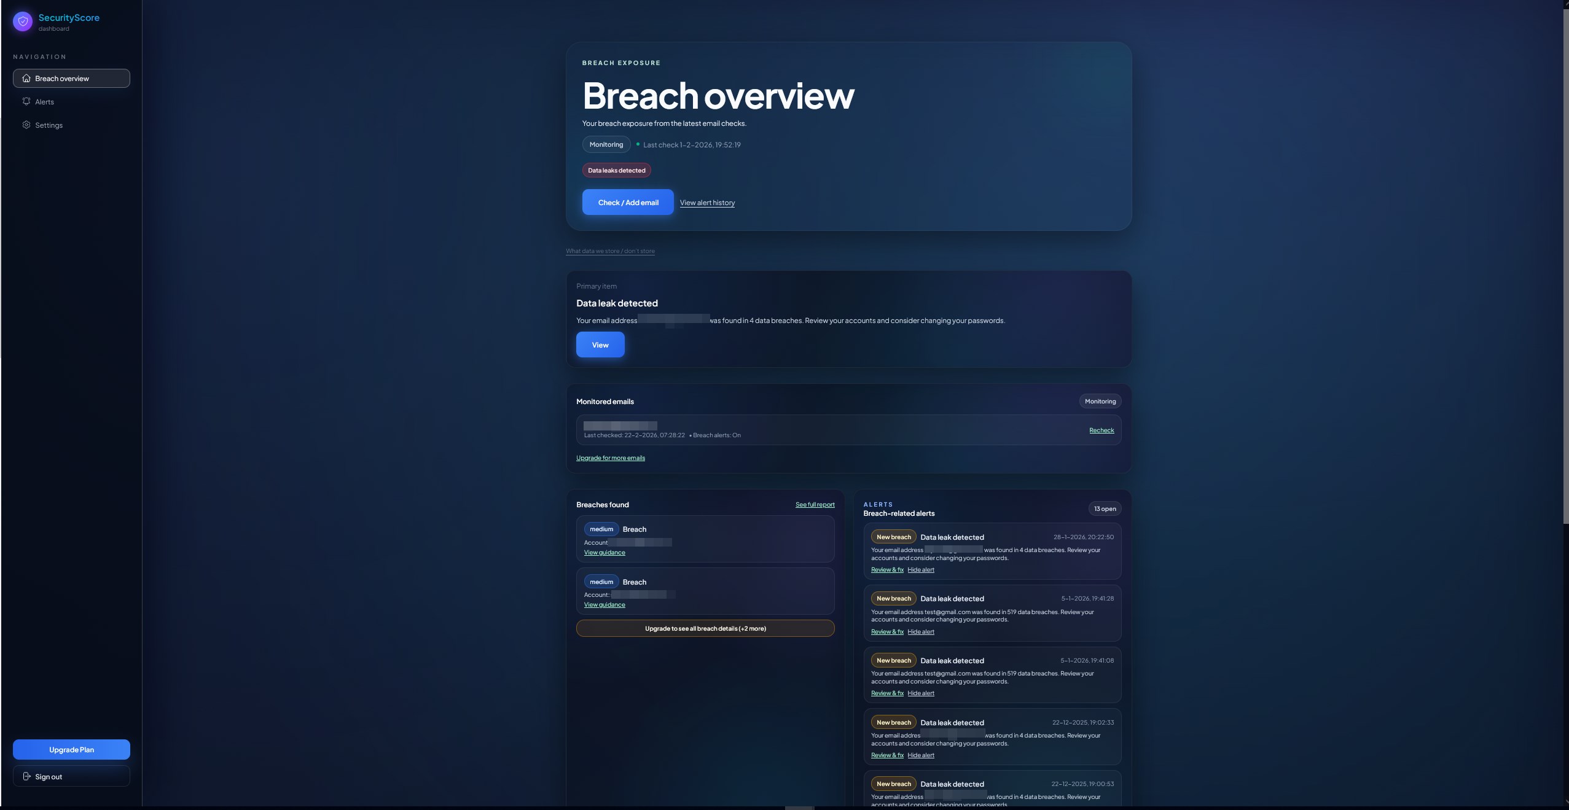Open View alert history

click(706, 202)
